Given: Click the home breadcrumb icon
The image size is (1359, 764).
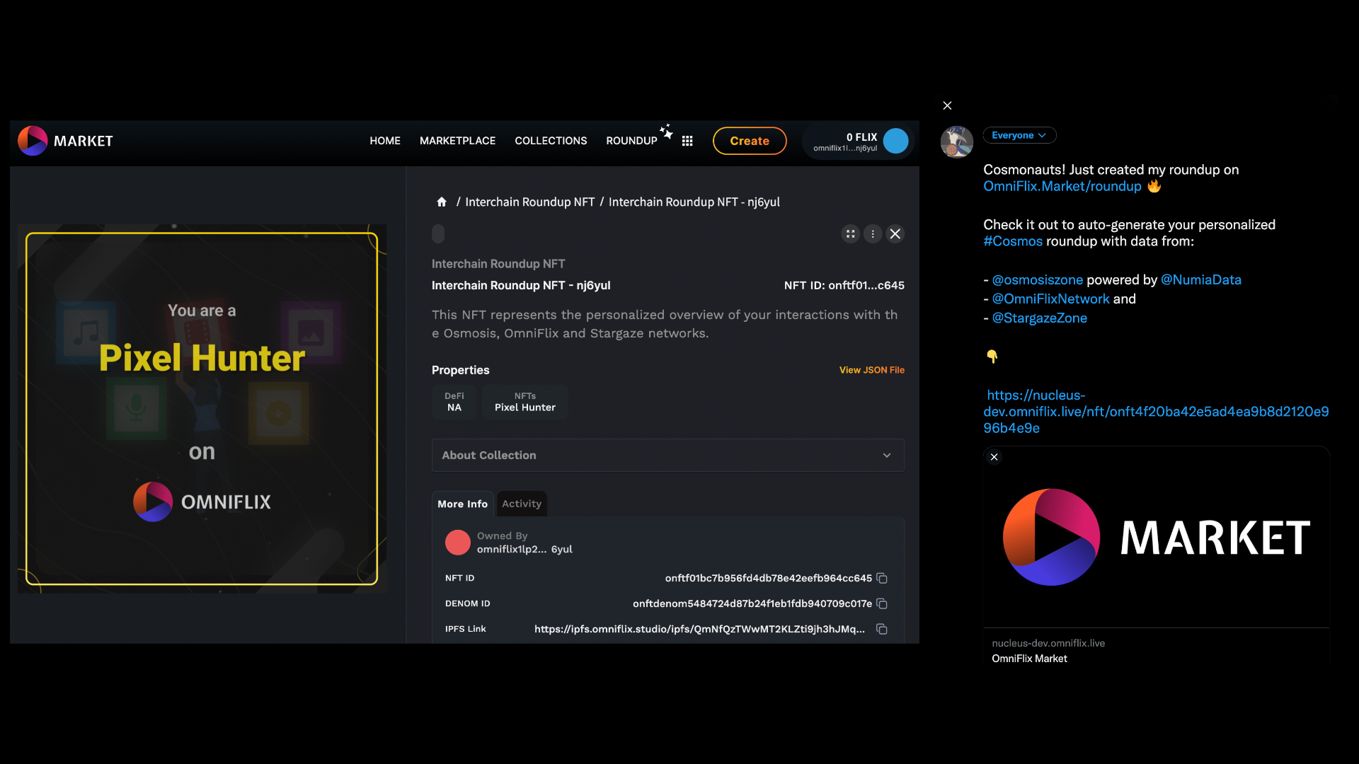Looking at the screenshot, I should point(442,202).
